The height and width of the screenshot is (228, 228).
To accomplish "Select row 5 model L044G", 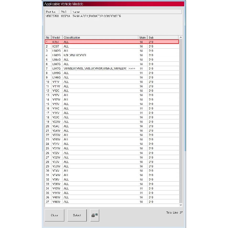I will pos(112,60).
